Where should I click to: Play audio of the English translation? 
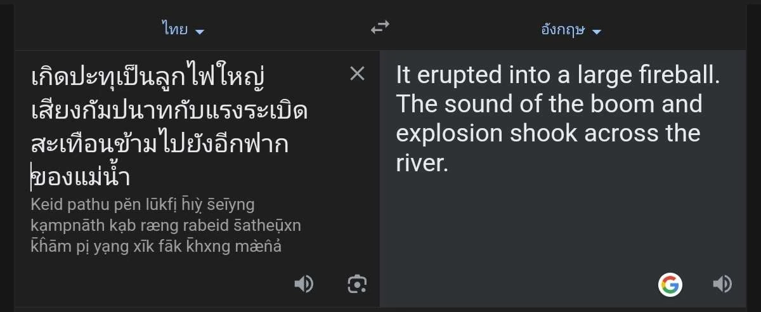tap(722, 284)
